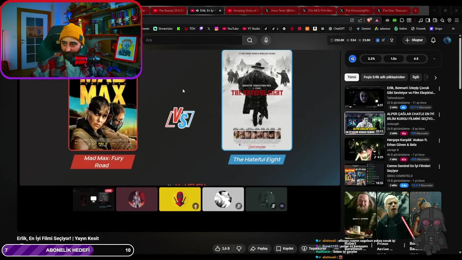Screen dimensions: 462x260
Task: Open the Instagram bookmark icon
Action: coord(217,29)
